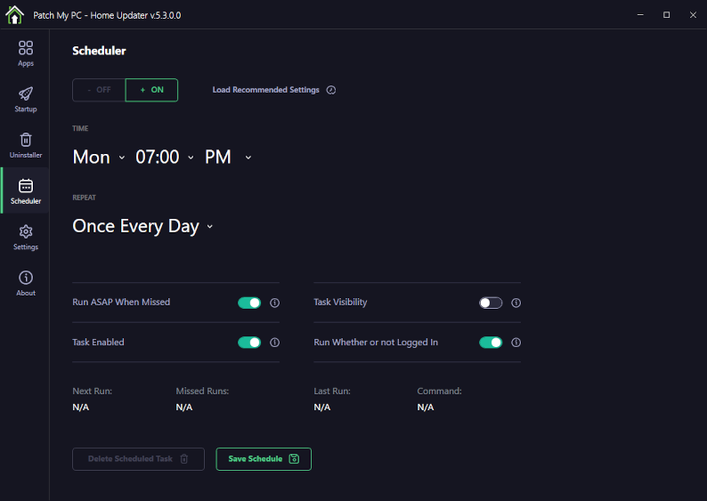Toggle Run ASAP When Missed switch
Viewport: 707px width, 501px height.
click(249, 303)
